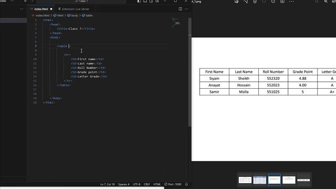336x189 pixels.
Task: Click 'Last name' td line in code
Action: point(86,64)
